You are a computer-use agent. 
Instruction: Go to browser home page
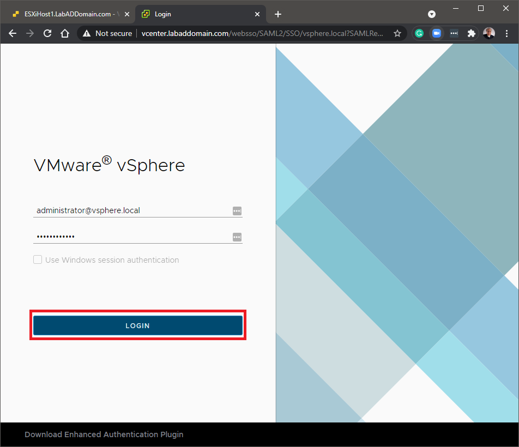click(x=65, y=33)
